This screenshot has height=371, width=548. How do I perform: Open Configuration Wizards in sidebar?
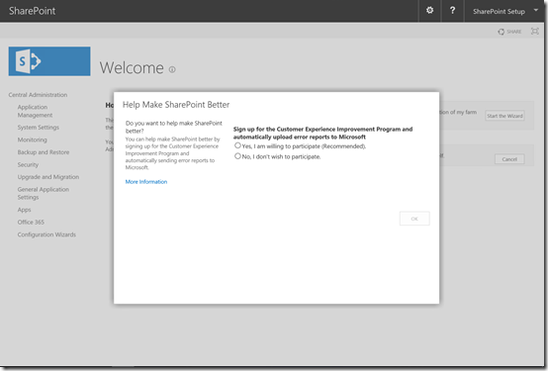[46, 234]
